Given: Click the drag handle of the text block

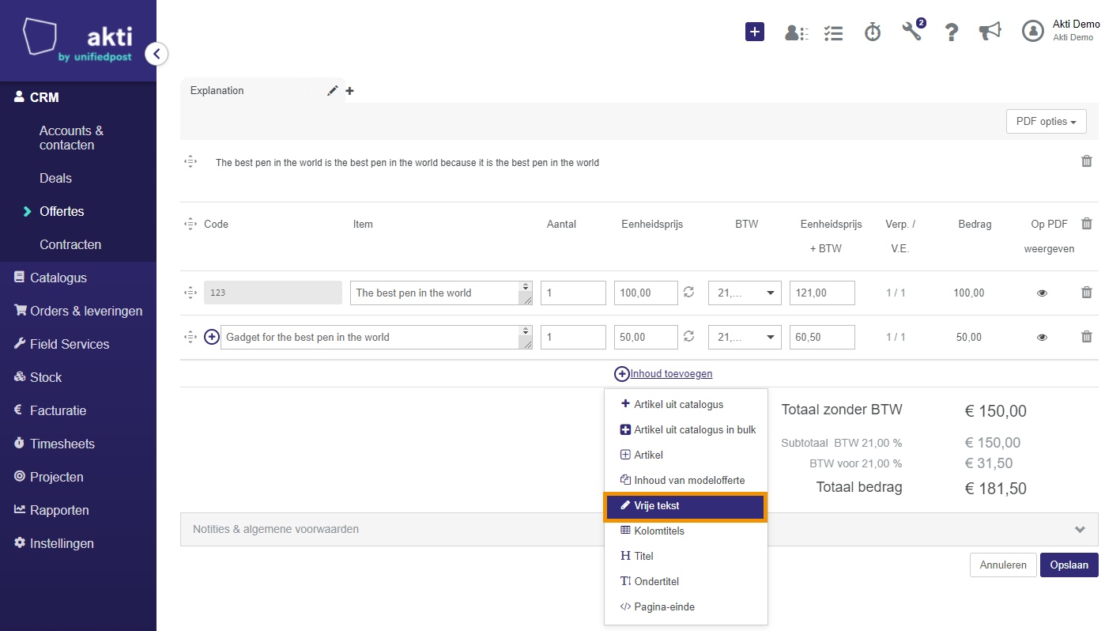Looking at the screenshot, I should 190,161.
